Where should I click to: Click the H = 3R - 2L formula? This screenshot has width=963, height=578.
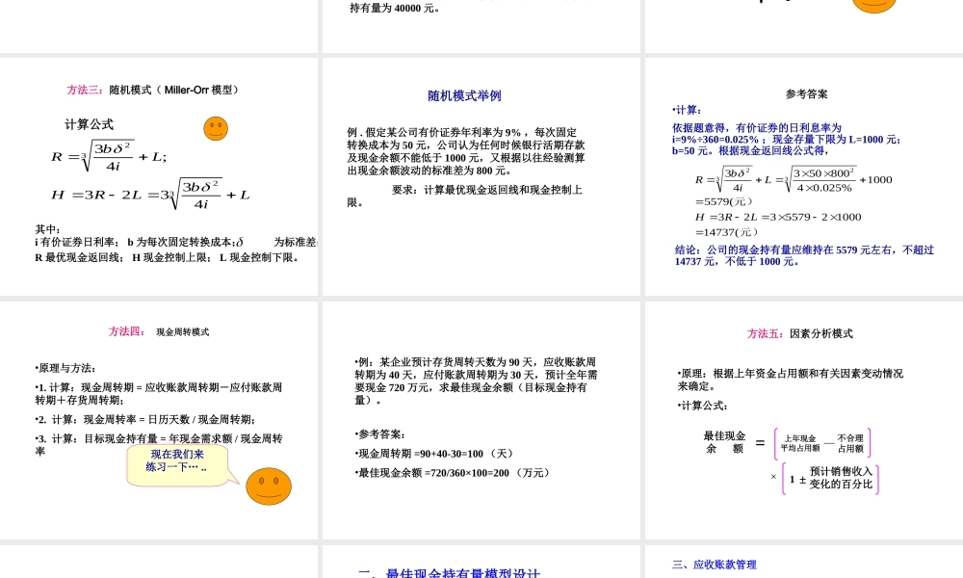(x=150, y=194)
